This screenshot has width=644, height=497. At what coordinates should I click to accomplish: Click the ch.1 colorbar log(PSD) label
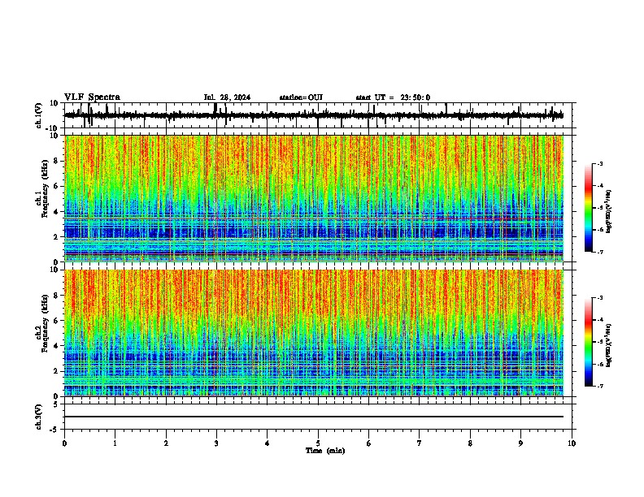(x=608, y=212)
